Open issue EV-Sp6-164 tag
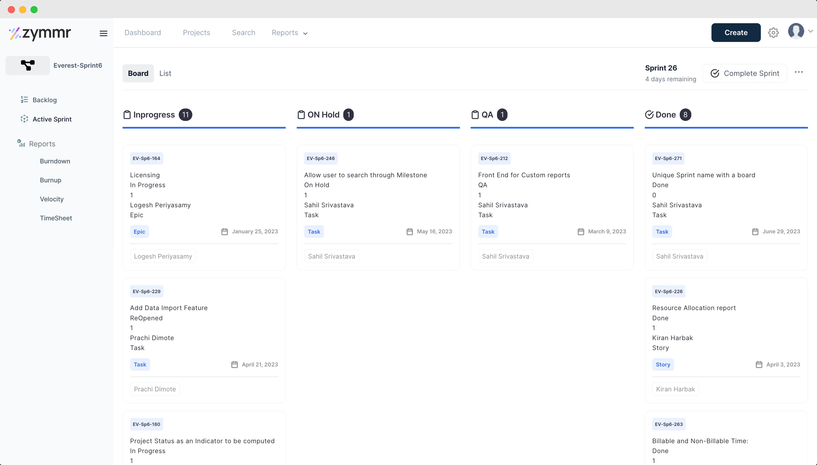Screen dimensions: 817x465 coord(146,158)
